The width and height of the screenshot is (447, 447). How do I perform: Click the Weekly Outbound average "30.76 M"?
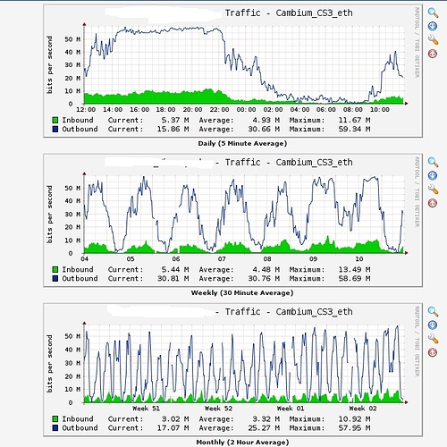[x=264, y=278]
